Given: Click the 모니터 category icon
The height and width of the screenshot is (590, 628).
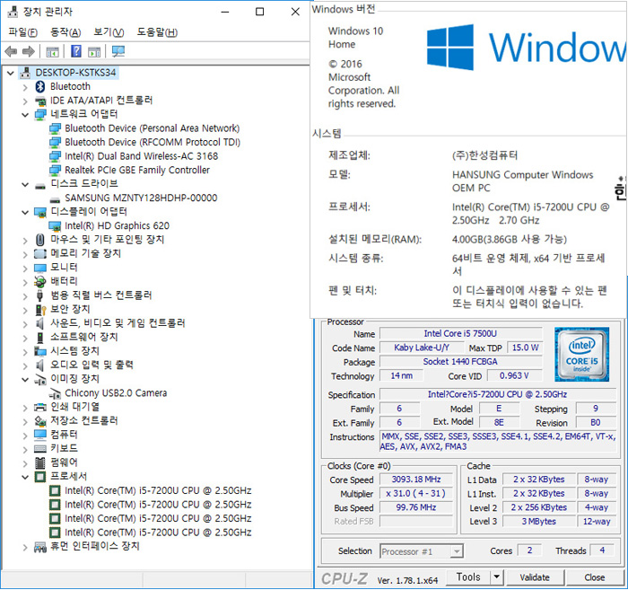Looking at the screenshot, I should pos(40,268).
